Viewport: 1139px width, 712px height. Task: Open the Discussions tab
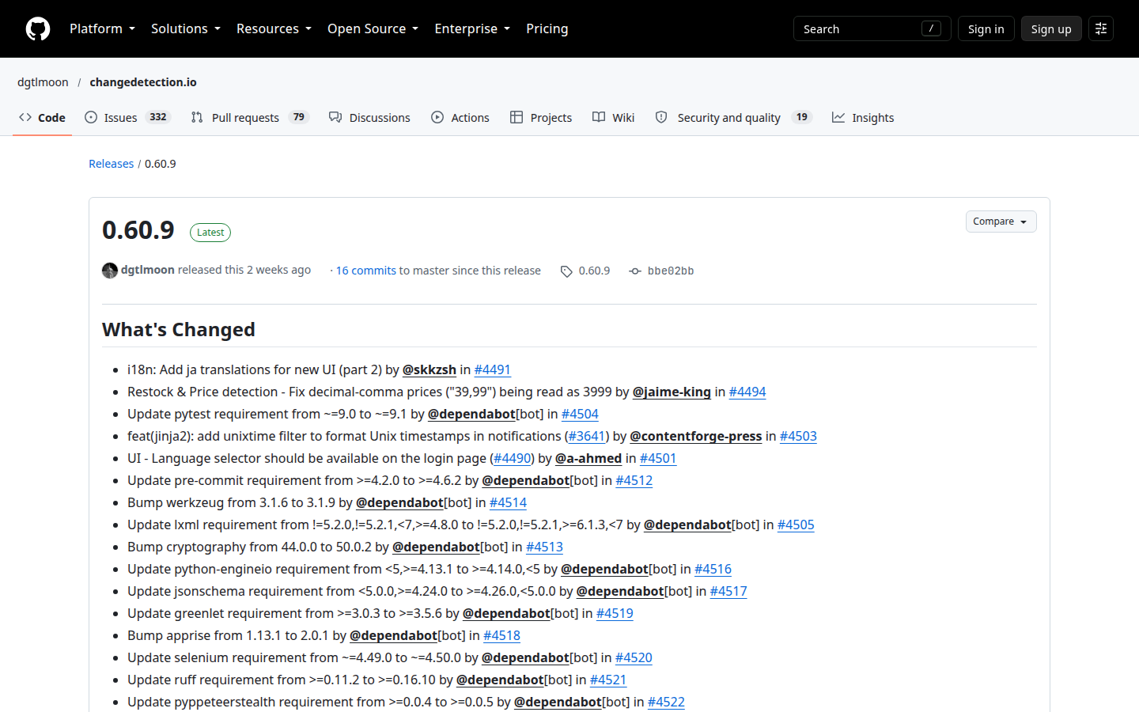[x=369, y=117]
